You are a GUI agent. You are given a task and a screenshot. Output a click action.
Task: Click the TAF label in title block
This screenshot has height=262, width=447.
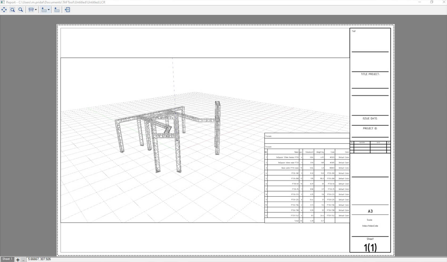(x=354, y=31)
